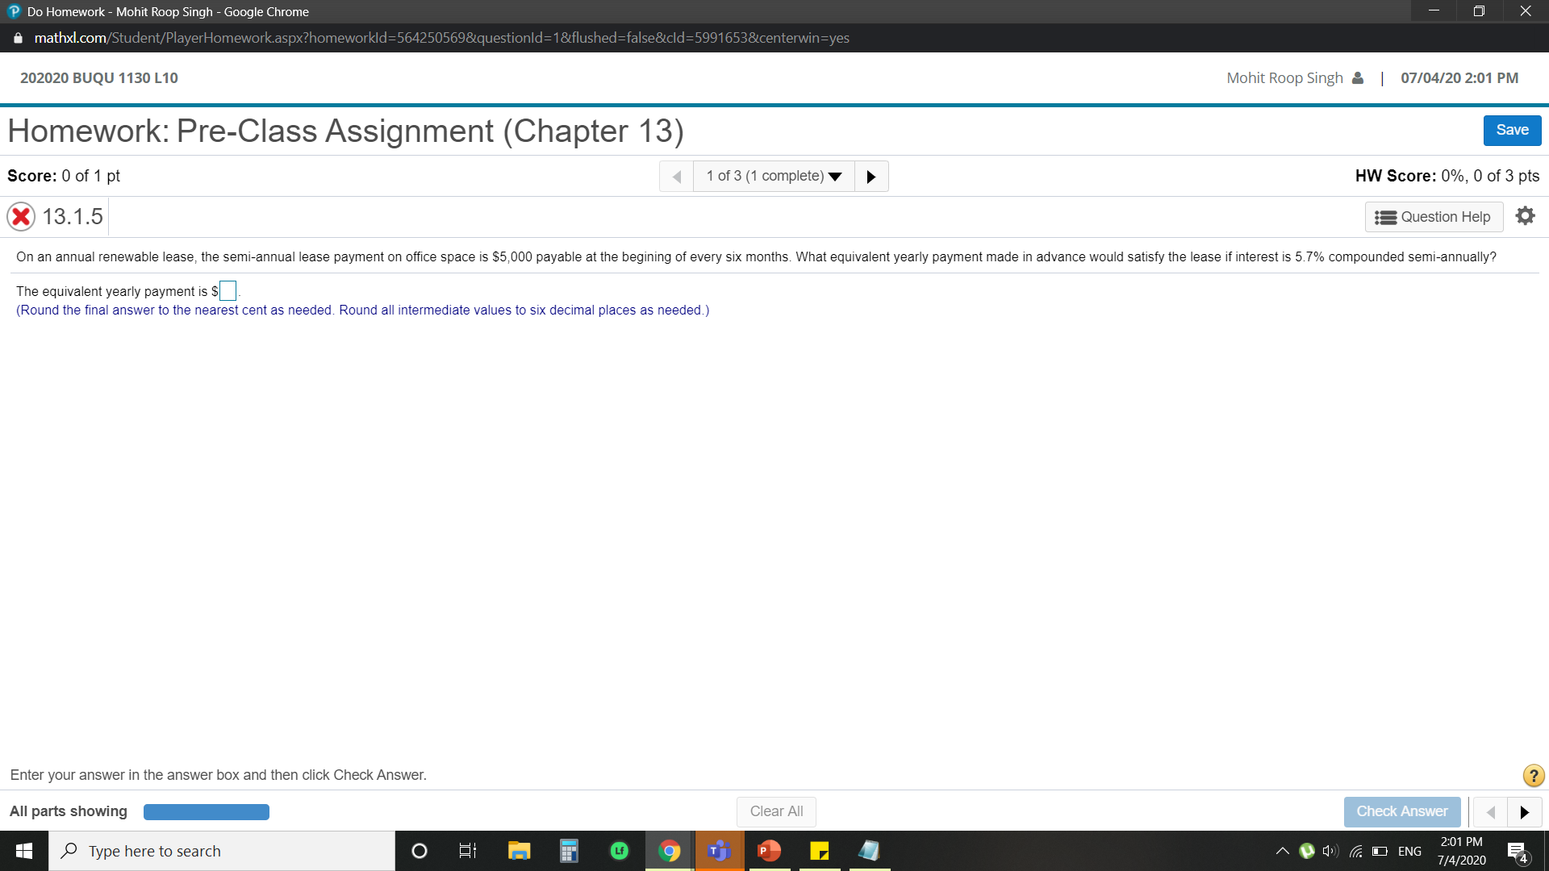Click the question mark help bubble
1549x871 pixels.
(x=1532, y=775)
